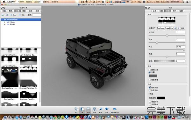Screen dimensions: 191x120
Task: Open the Apple menu
Action: pos(4,2)
